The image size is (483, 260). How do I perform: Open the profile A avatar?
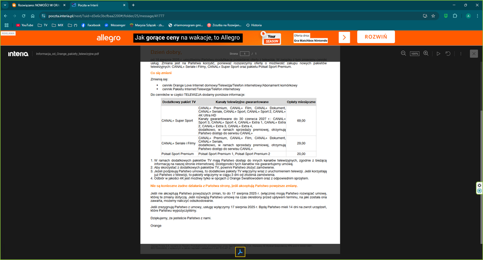pyautogui.click(x=468, y=15)
